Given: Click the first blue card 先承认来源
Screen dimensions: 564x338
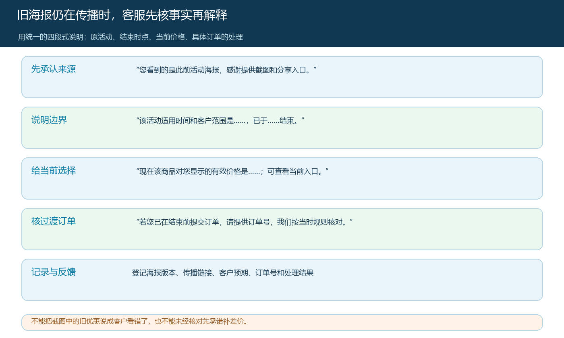Looking at the screenshot, I should [282, 77].
